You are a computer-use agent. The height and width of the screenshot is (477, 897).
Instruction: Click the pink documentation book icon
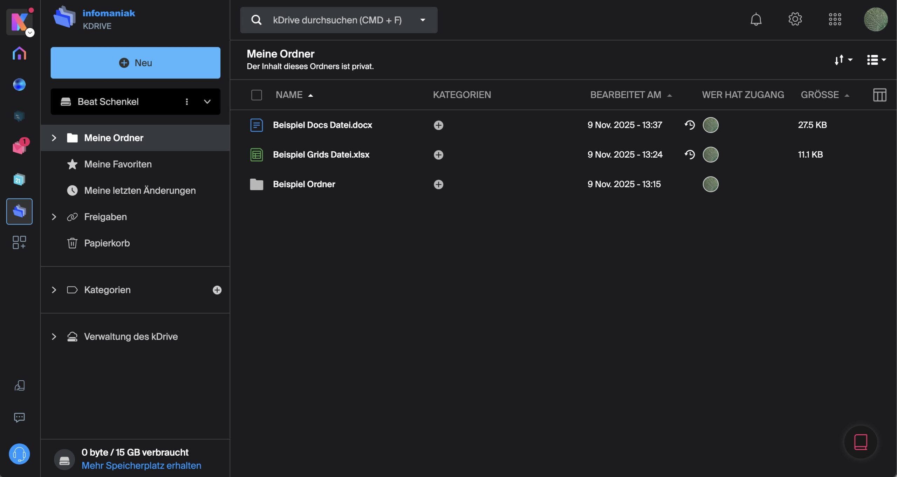point(861,442)
